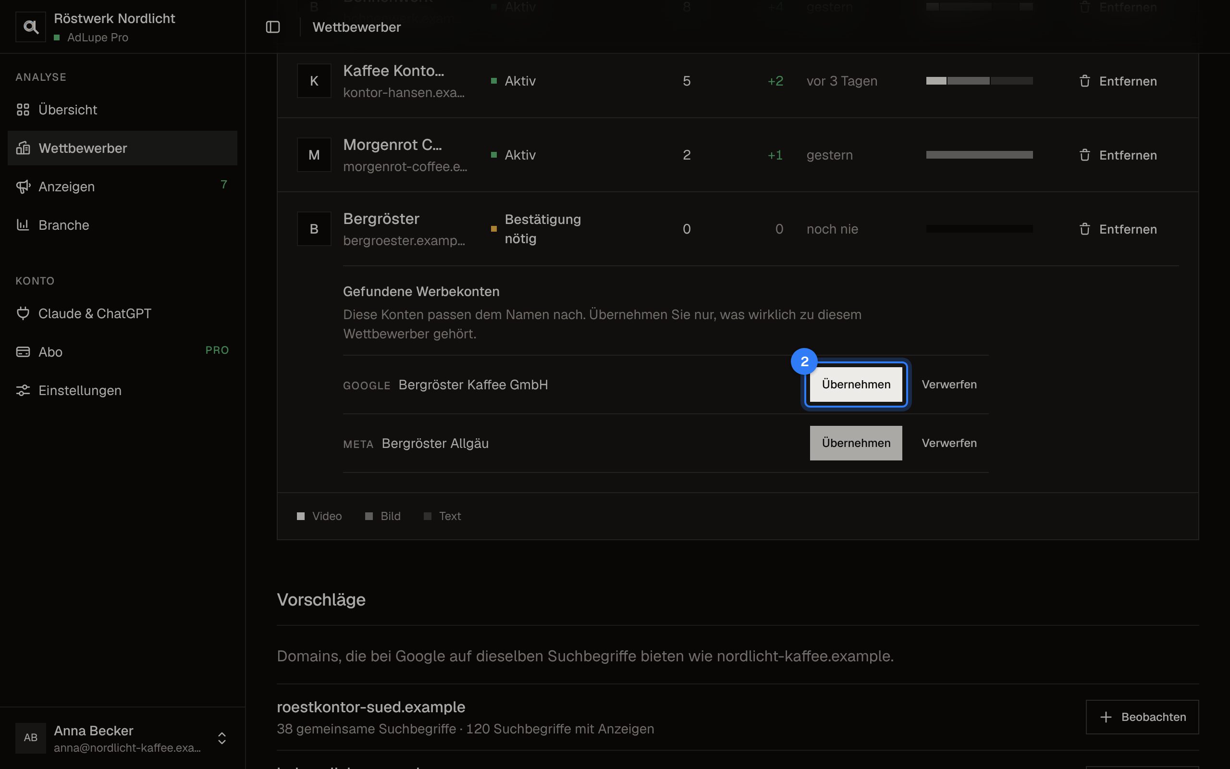The image size is (1230, 769).
Task: Click the Bild legend swatch
Action: (369, 516)
